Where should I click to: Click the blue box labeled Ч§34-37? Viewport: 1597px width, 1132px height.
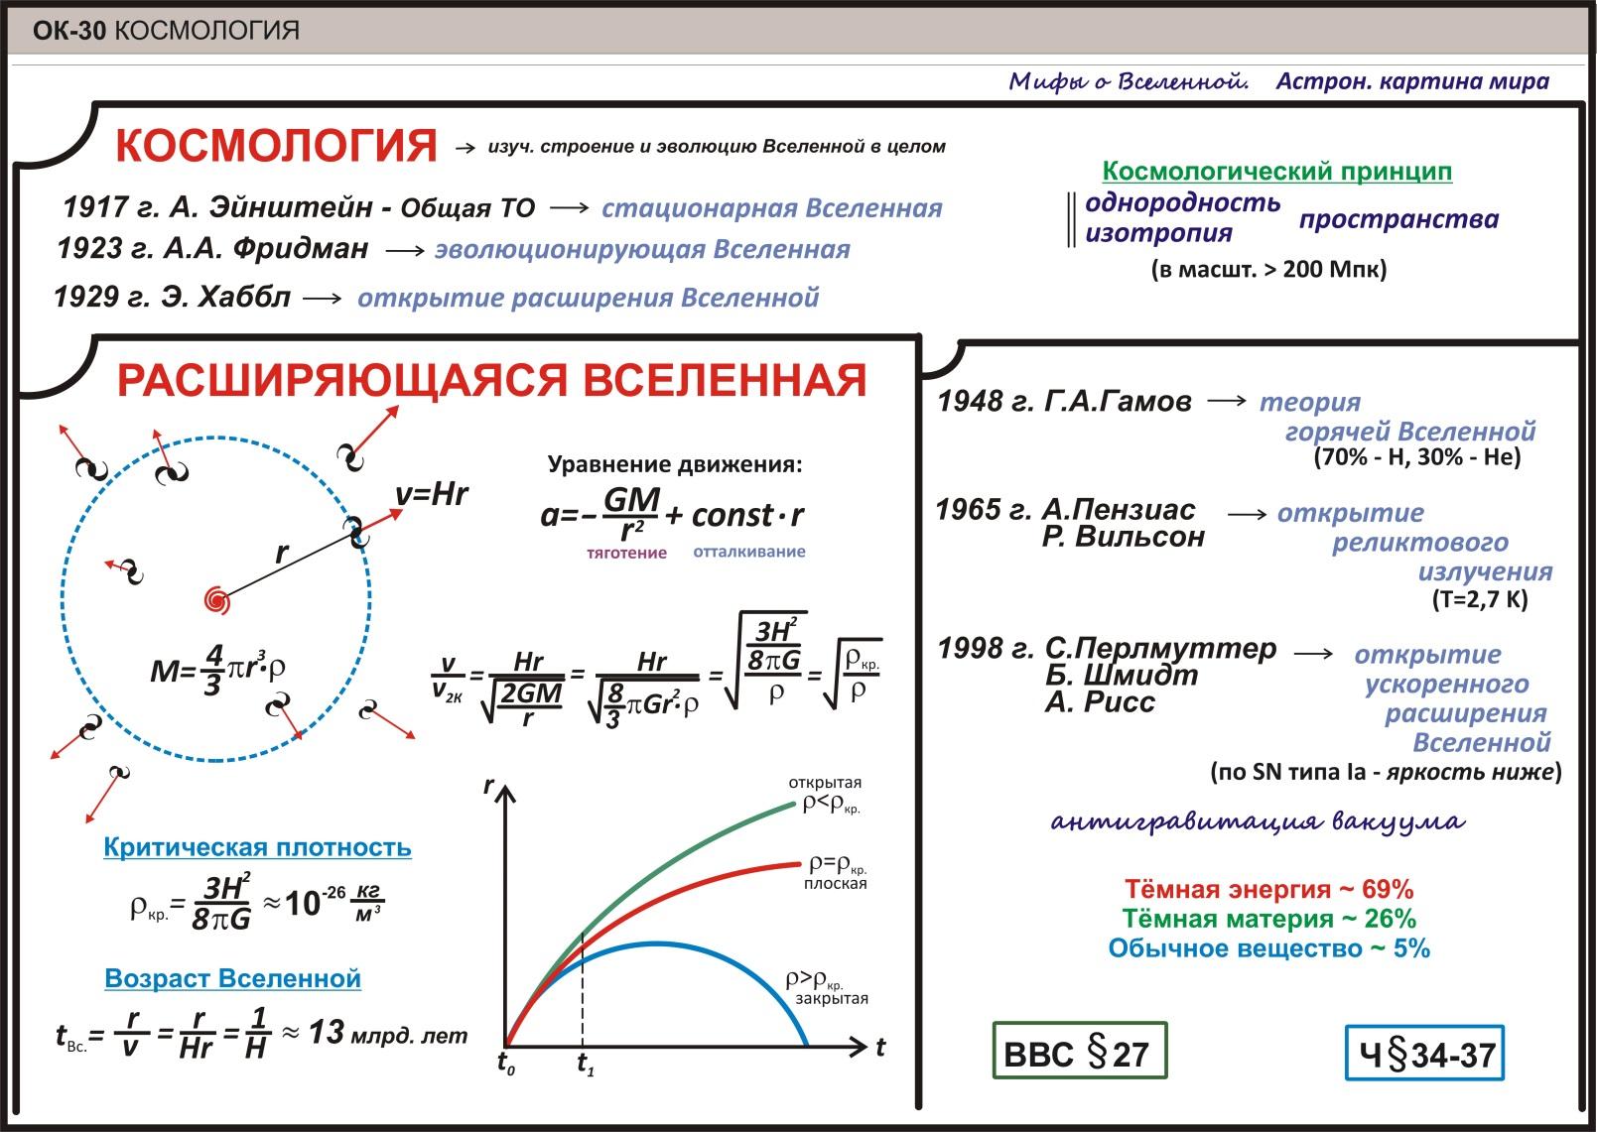[1425, 1053]
